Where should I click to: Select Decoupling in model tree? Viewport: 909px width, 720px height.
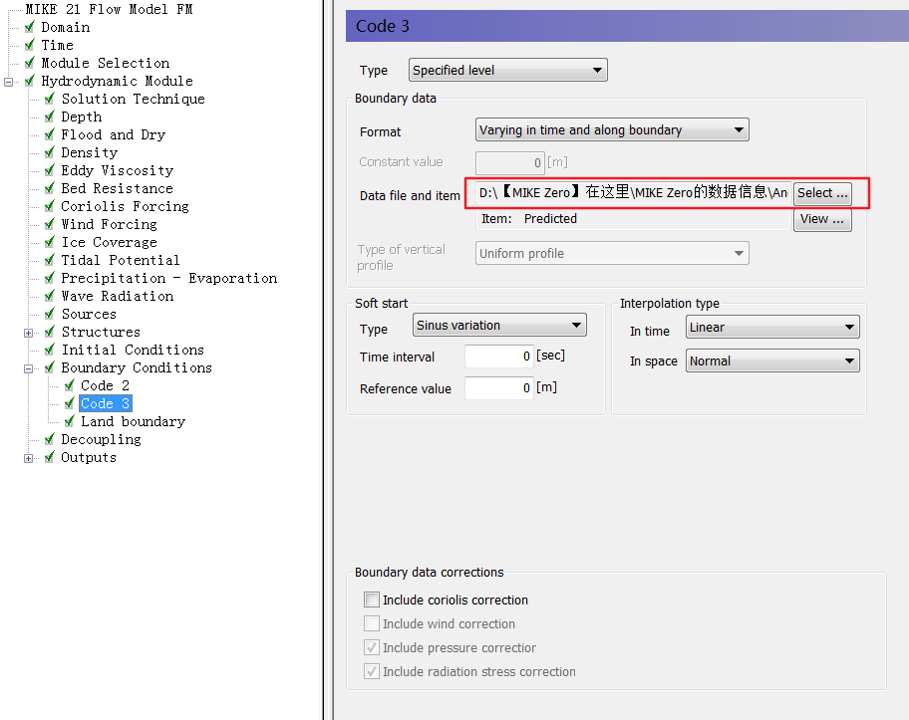pos(102,439)
